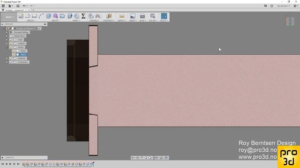300x168 pixels.
Task: Click the Pan hand icon
Action: (142, 158)
